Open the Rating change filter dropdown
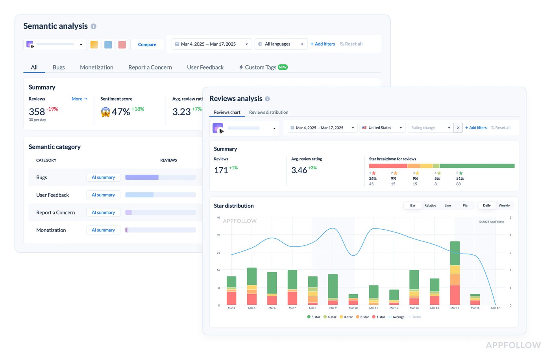 pos(430,127)
